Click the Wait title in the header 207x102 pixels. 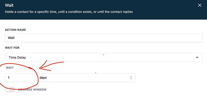[x=9, y=5]
